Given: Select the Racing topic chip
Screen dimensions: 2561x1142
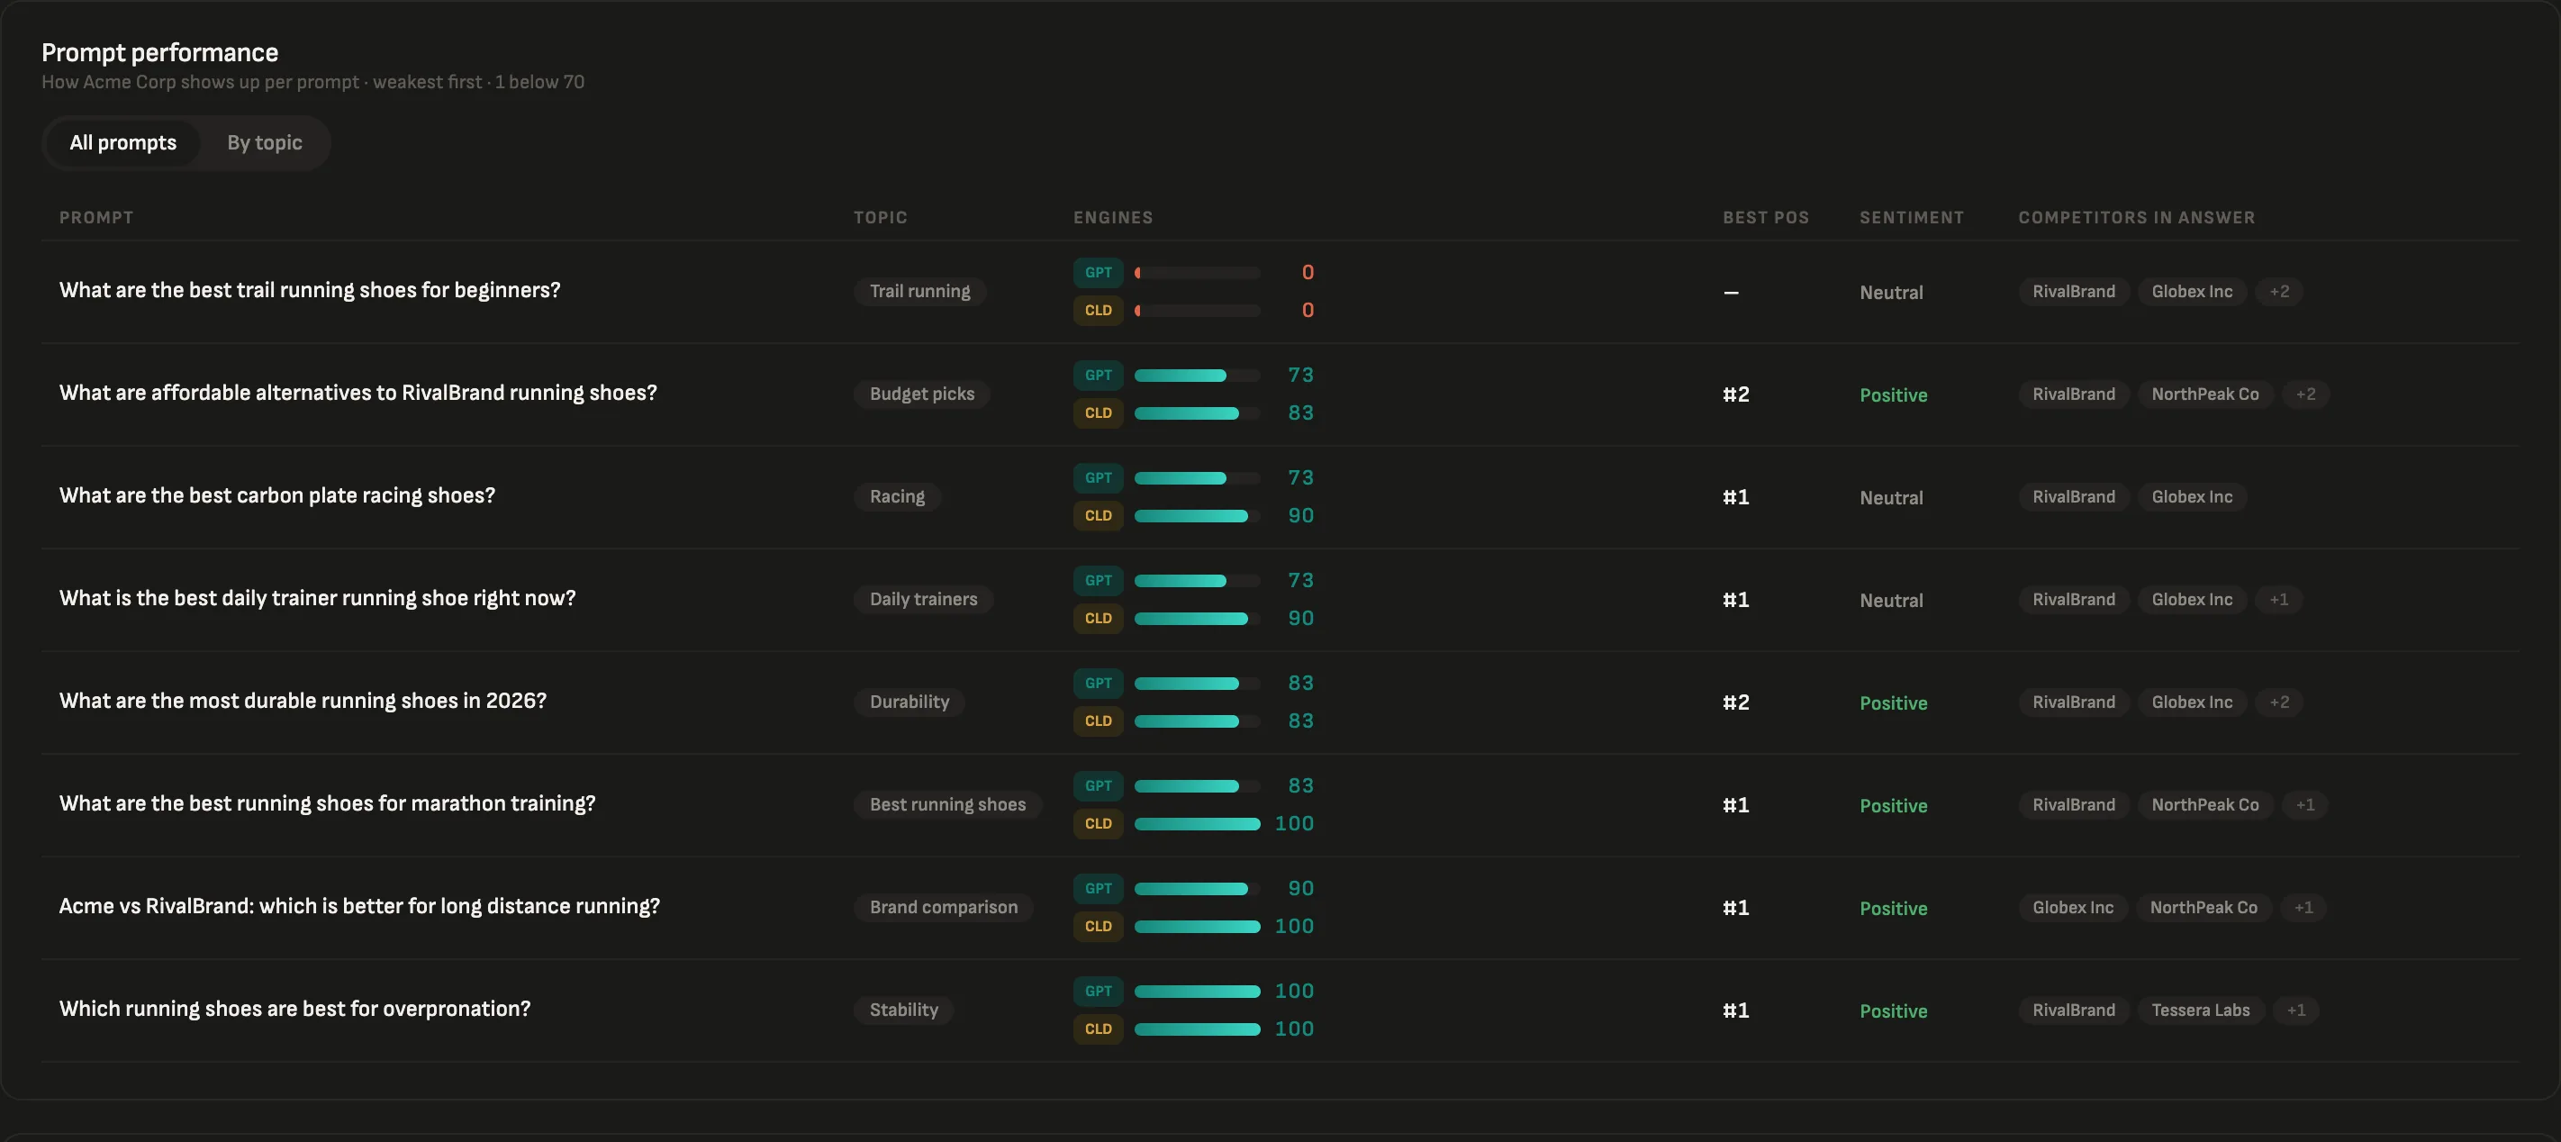Looking at the screenshot, I should point(897,496).
